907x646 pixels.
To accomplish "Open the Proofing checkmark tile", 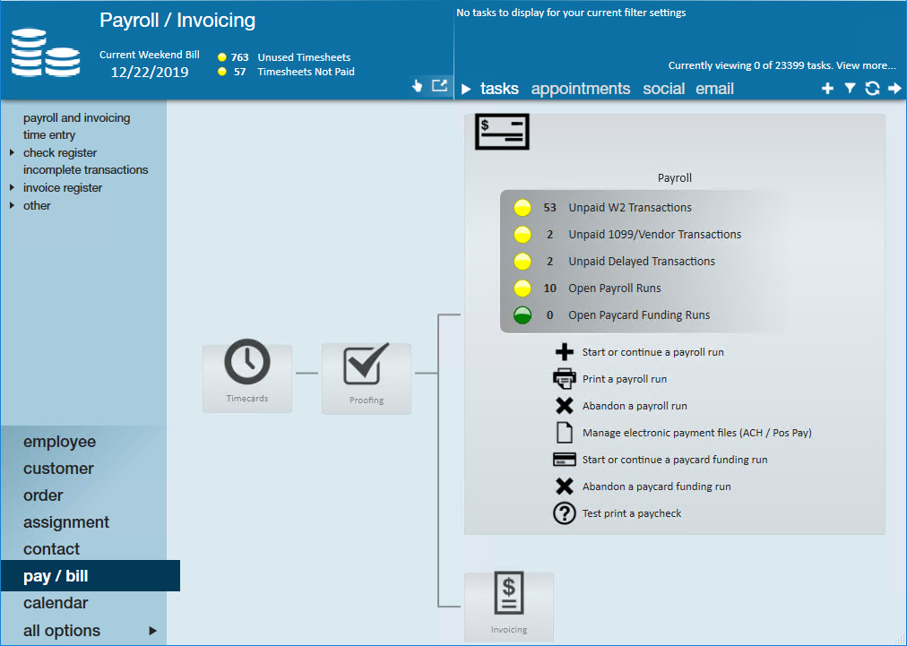I will [x=367, y=379].
